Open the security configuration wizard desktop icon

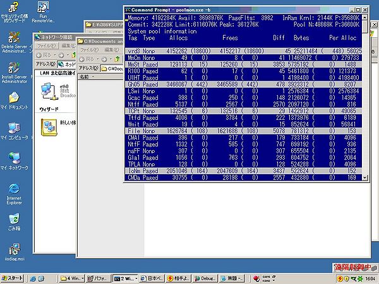pyautogui.click(x=14, y=11)
